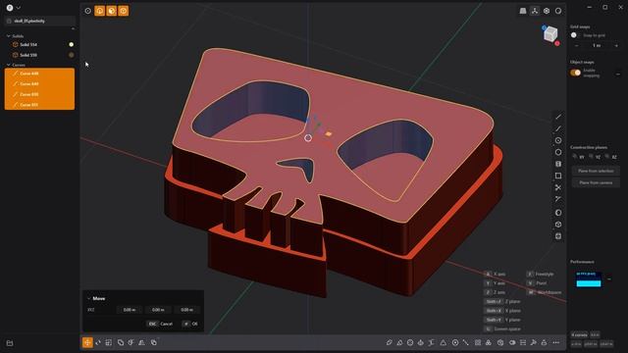The width and height of the screenshot is (628, 353).
Task: Select the Rotate tool next to Move
Action: click(98, 342)
